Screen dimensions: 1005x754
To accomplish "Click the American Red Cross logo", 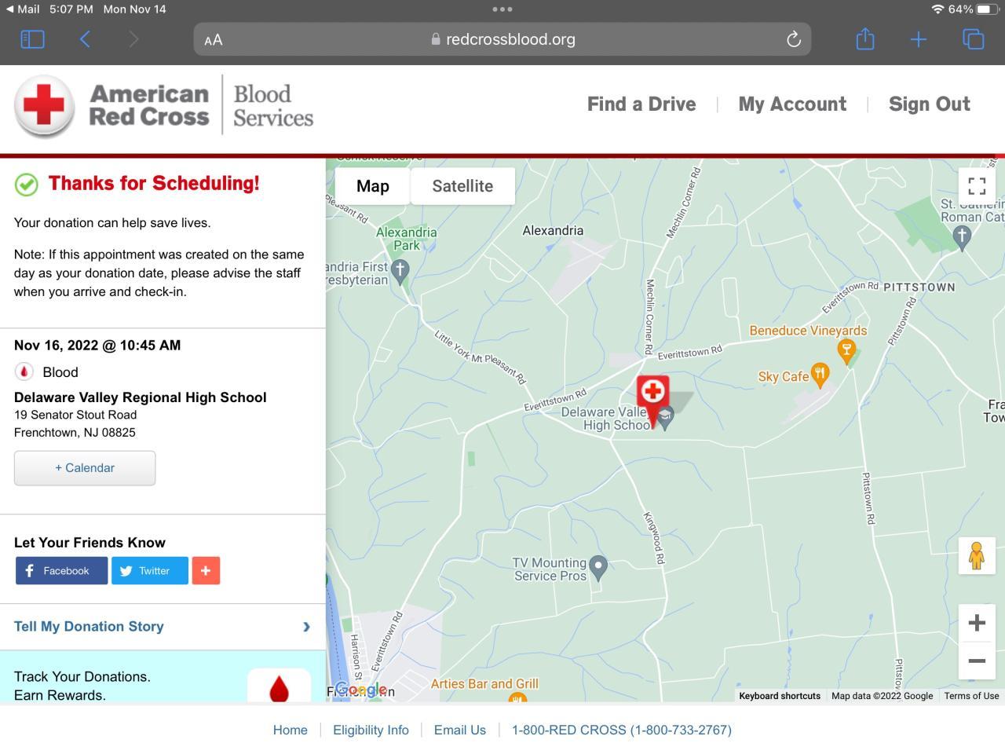I will tap(164, 106).
